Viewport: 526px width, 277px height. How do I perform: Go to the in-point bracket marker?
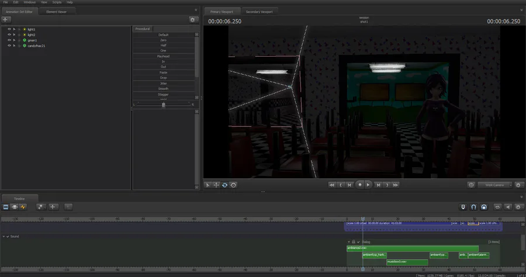[341, 185]
